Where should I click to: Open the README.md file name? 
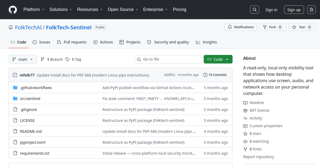tap(31, 131)
